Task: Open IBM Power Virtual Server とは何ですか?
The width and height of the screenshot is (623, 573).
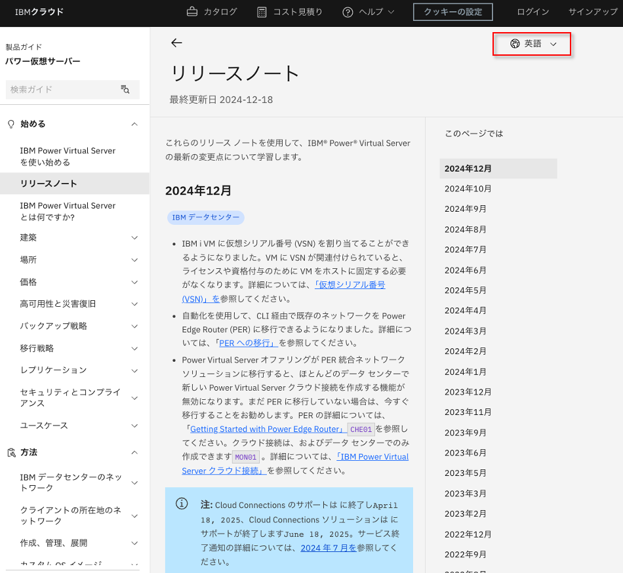Action: (68, 211)
